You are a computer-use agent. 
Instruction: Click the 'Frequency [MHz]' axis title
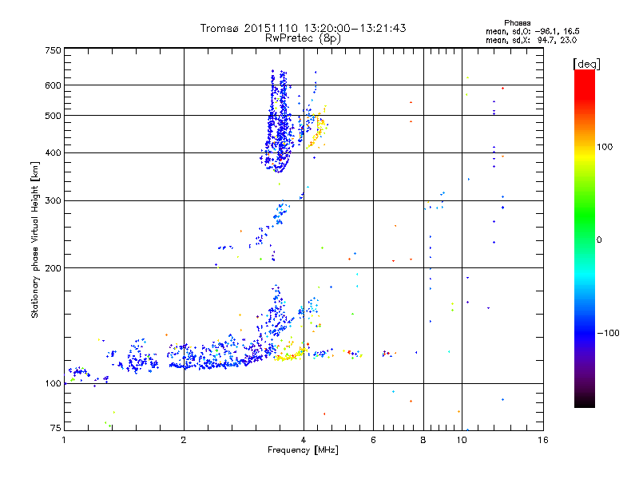(303, 450)
